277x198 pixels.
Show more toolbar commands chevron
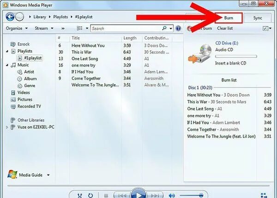[x=63, y=29]
